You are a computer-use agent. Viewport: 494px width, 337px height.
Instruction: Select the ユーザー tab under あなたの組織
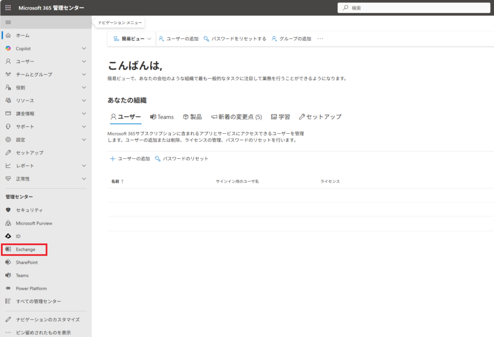125,117
